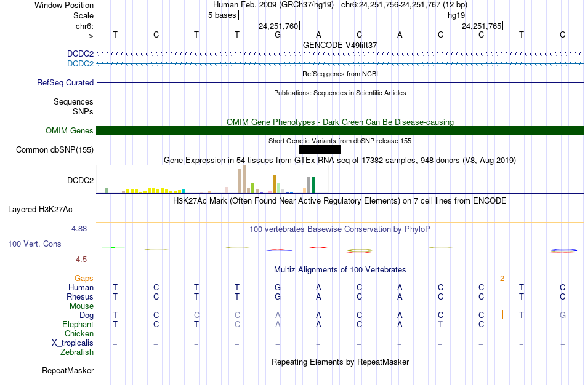Click the H3K27Ac Mark track title
Viewport: 585px width, 385px height.
click(x=340, y=201)
